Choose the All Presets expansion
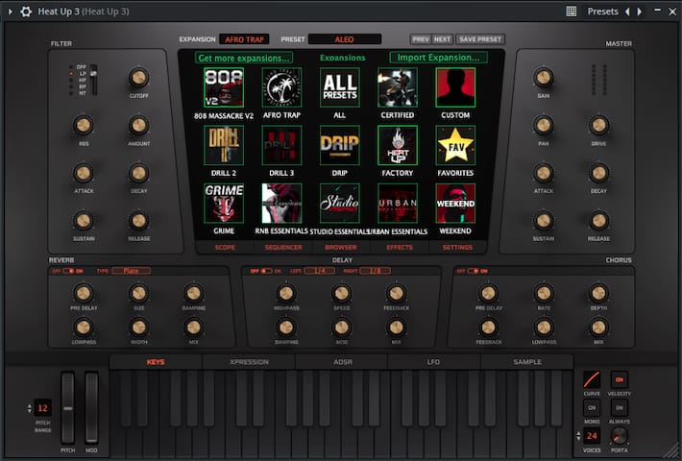This screenshot has width=682, height=461. point(340,87)
